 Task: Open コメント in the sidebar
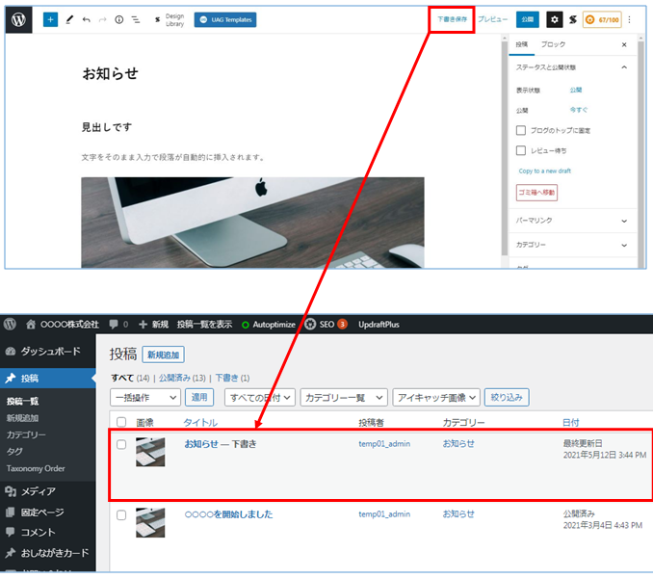pyautogui.click(x=48, y=532)
